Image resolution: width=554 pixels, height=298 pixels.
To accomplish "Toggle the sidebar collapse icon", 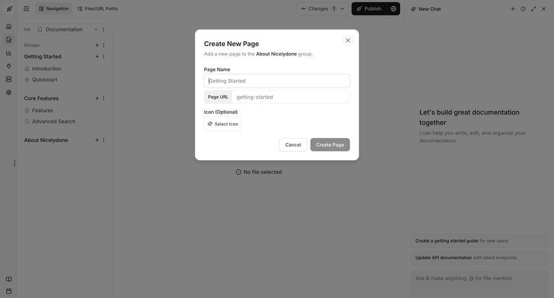I will pos(26,9).
